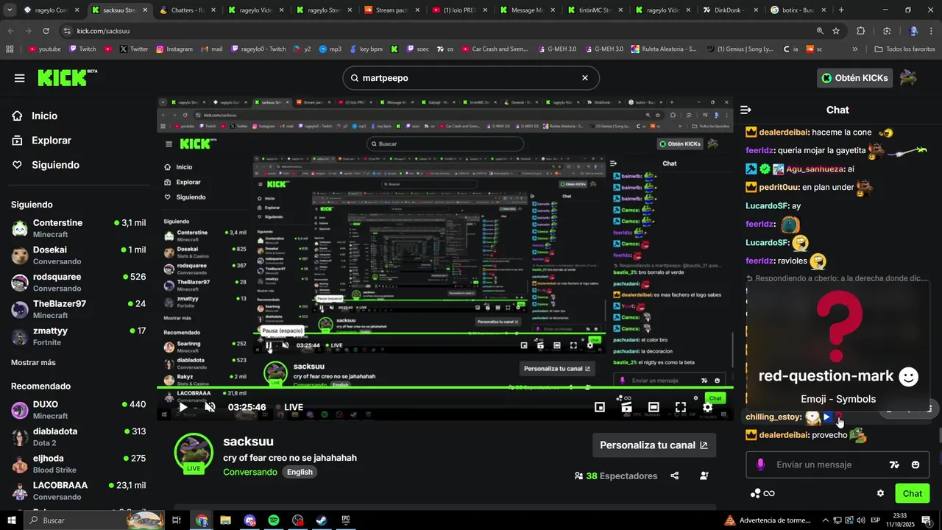
Task: Open the Obtén KICKs button
Action: tap(855, 78)
